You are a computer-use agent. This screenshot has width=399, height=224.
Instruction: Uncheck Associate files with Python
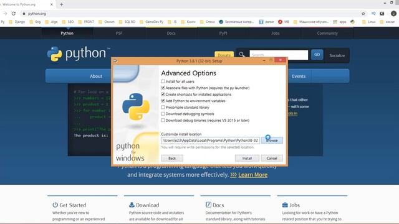click(163, 88)
